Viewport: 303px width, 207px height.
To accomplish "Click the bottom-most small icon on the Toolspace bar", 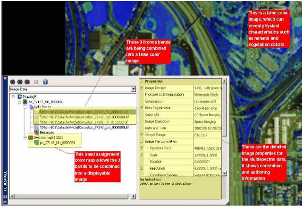I will [5, 202].
